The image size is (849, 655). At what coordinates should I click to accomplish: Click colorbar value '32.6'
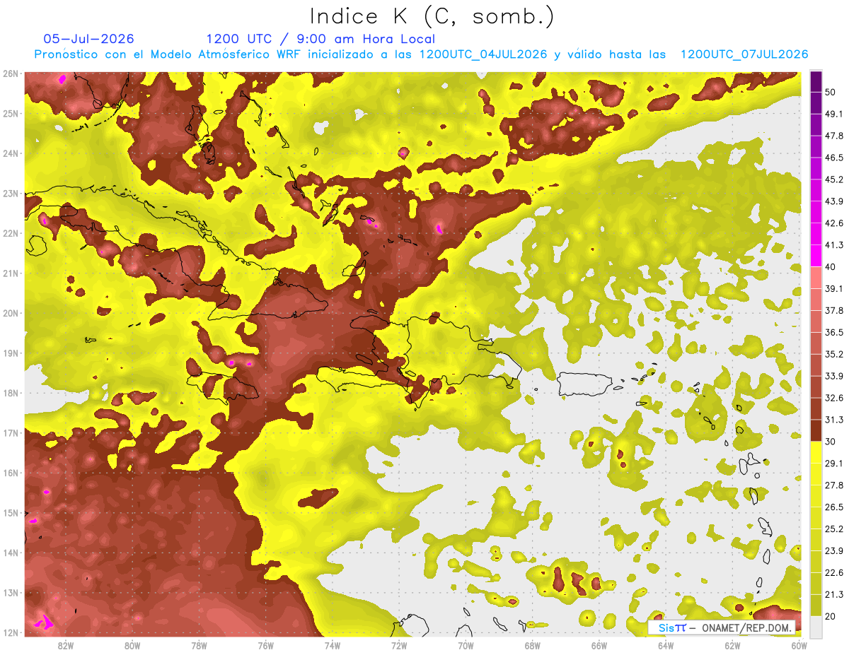[x=834, y=398]
